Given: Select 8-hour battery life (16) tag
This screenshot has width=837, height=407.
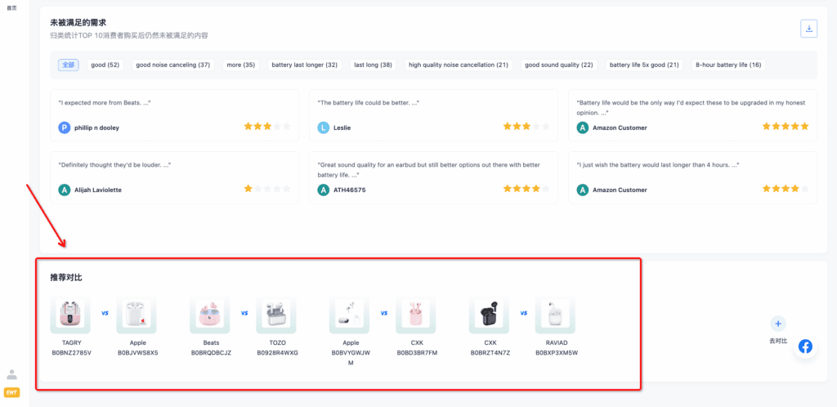Looking at the screenshot, I should point(728,65).
